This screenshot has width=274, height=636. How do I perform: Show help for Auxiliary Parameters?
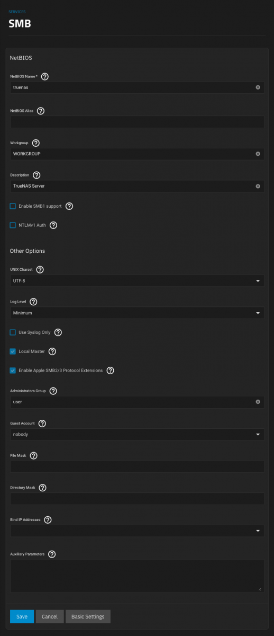tap(52, 554)
